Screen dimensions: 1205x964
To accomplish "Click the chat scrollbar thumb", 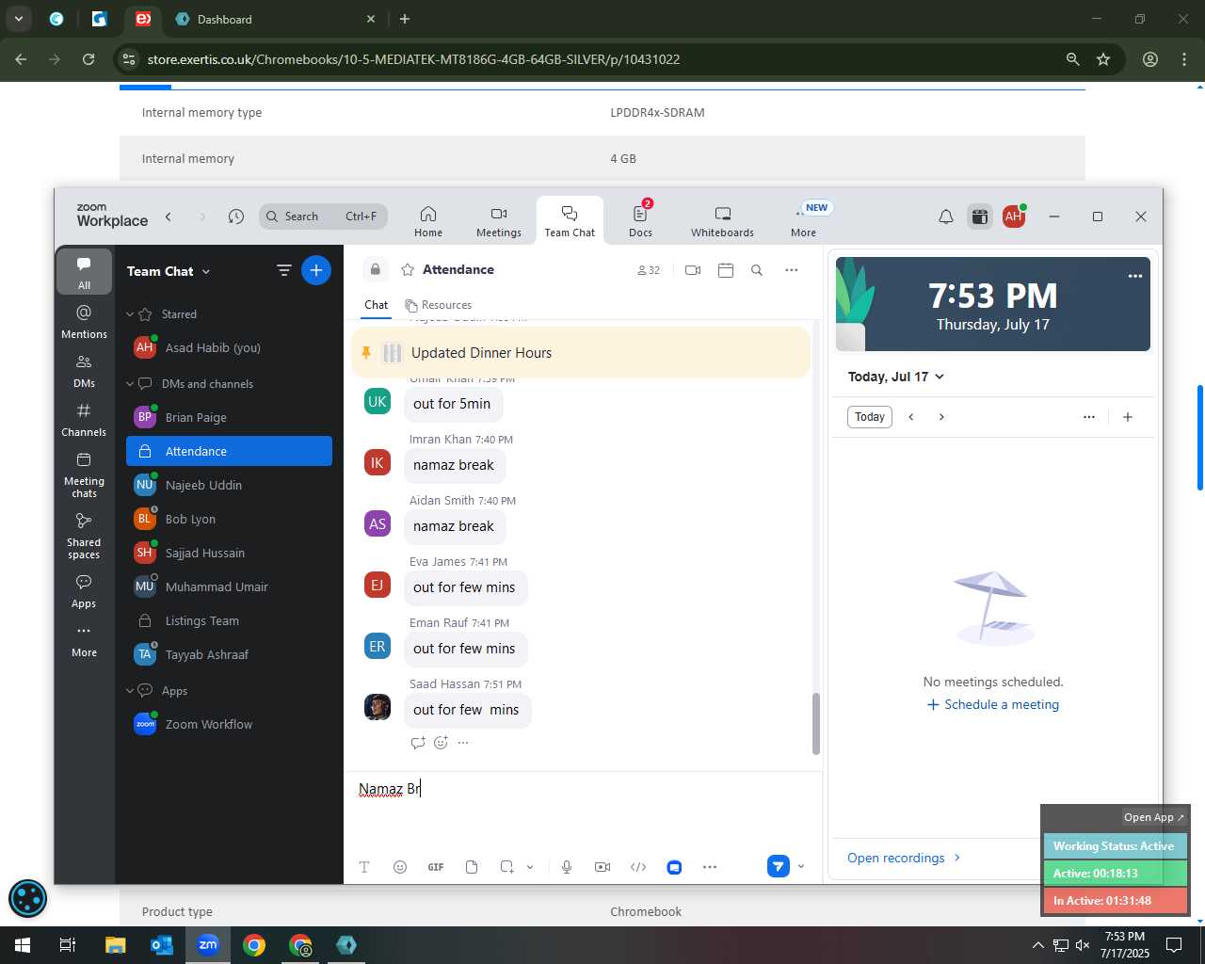I will [816, 724].
